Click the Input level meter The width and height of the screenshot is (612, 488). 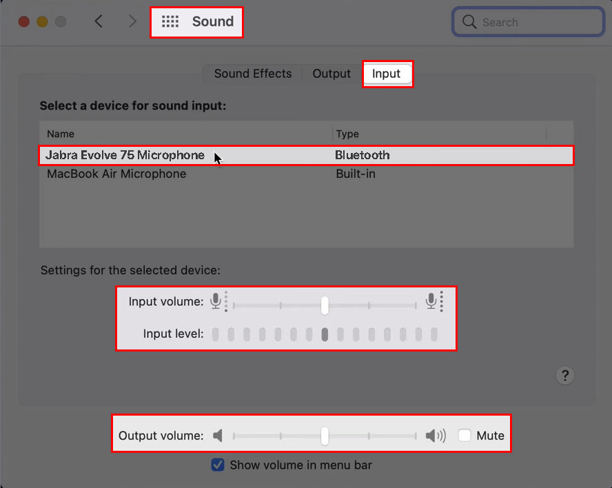click(x=325, y=334)
